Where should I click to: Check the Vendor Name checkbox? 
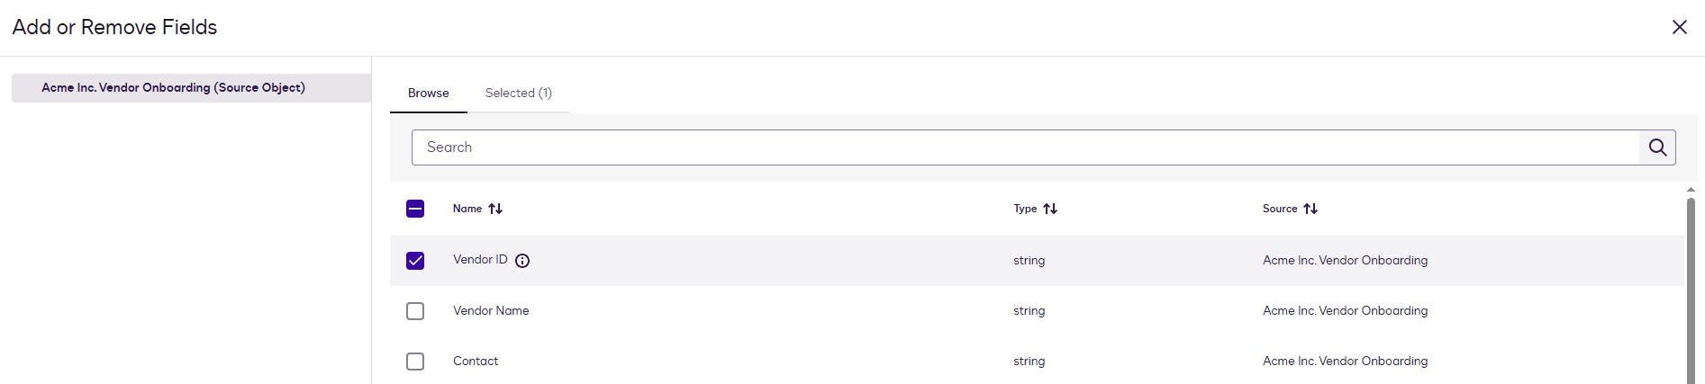[415, 311]
